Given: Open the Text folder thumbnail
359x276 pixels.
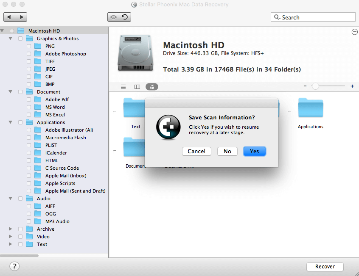Looking at the screenshot, I should [x=134, y=108].
